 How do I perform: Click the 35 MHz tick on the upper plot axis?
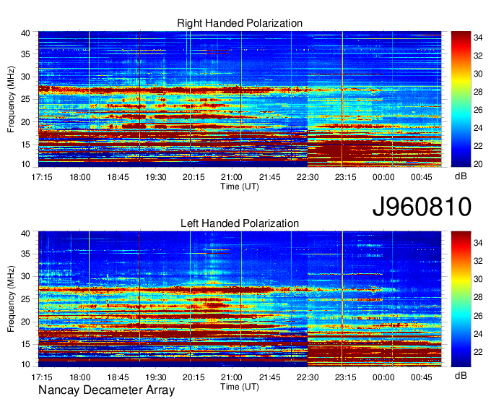[25, 54]
